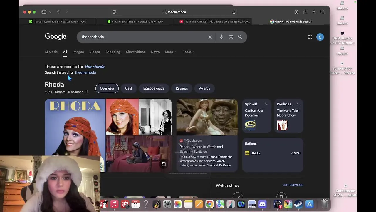This screenshot has height=212, width=376.
Task: Open the RHODA title poster image
Action: tap(75, 127)
